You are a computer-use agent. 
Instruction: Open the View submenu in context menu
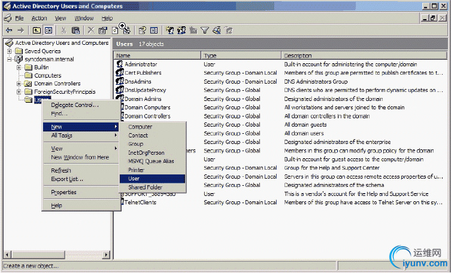[81, 149]
